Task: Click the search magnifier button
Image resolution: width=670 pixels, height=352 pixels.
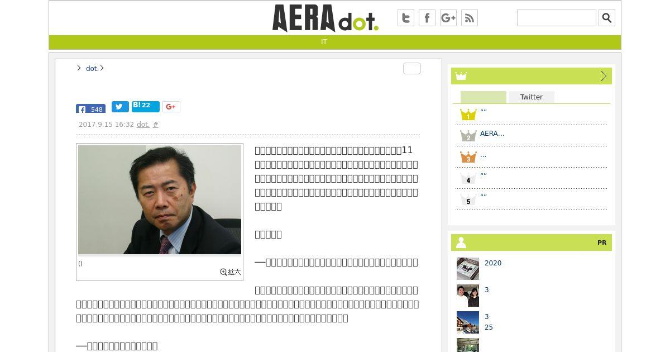Action: click(x=607, y=18)
